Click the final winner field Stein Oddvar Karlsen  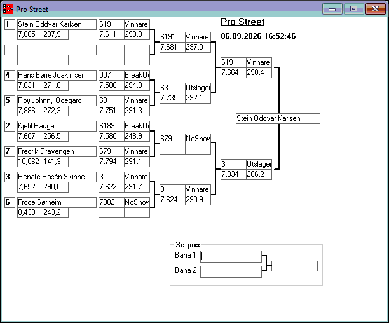coord(278,119)
